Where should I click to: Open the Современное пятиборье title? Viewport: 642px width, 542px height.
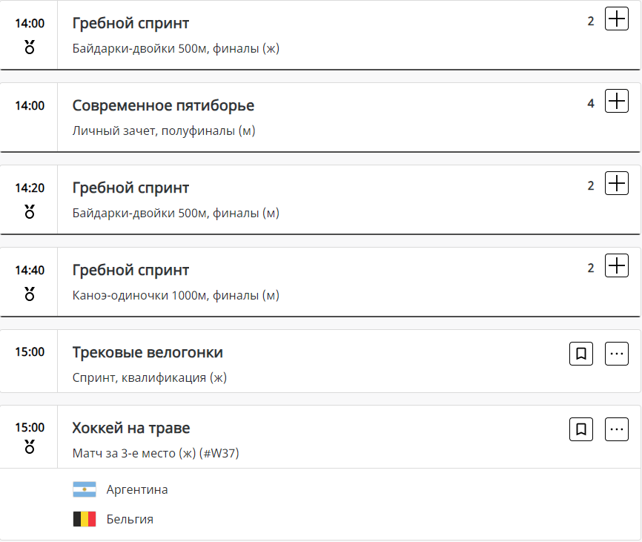point(163,105)
